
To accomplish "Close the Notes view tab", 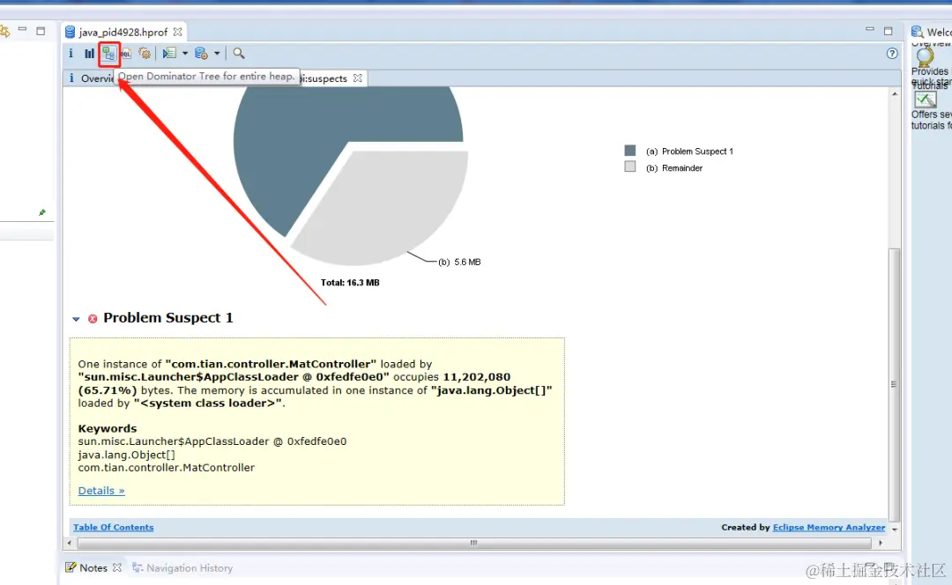I will pyautogui.click(x=117, y=567).
